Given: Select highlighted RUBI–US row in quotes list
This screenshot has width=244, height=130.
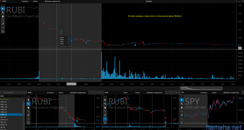Looking at the screenshot, I should click(x=11, y=115).
